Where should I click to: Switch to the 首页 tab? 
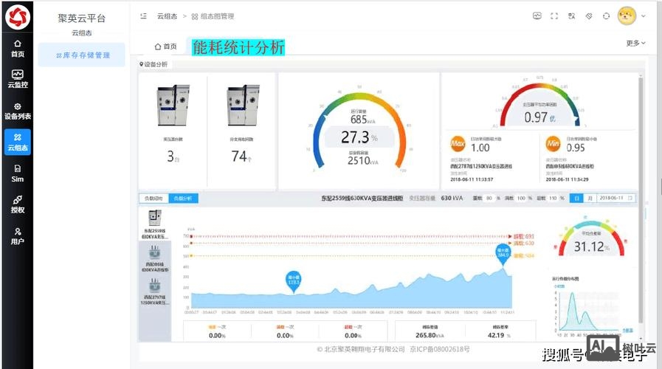pyautogui.click(x=165, y=46)
